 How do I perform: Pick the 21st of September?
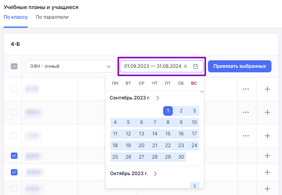point(155,146)
